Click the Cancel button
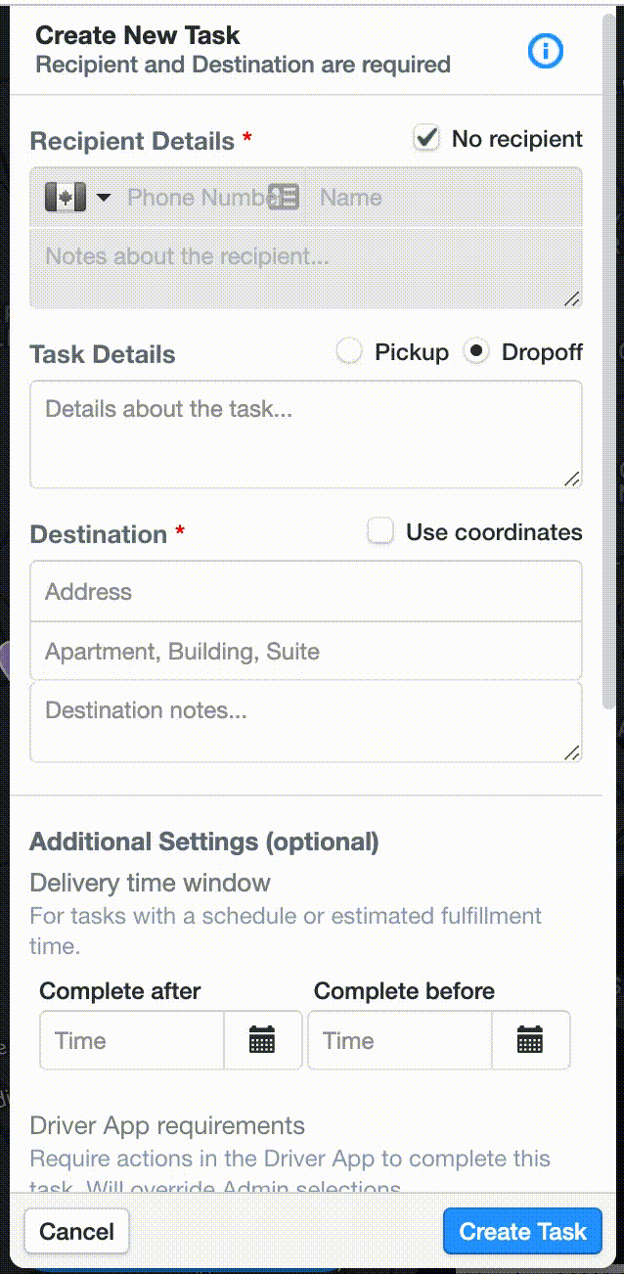Viewport: 624px width, 1274px height. click(x=76, y=1231)
